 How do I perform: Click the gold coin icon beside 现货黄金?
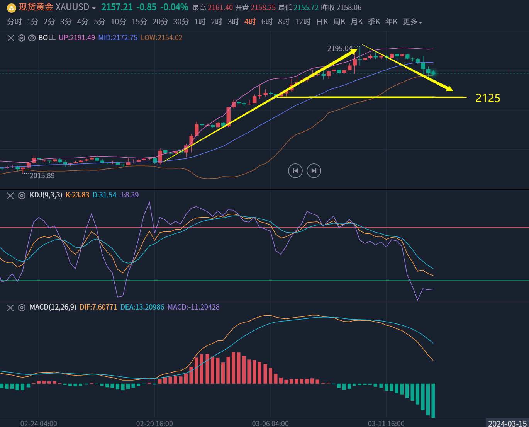(x=12, y=7)
